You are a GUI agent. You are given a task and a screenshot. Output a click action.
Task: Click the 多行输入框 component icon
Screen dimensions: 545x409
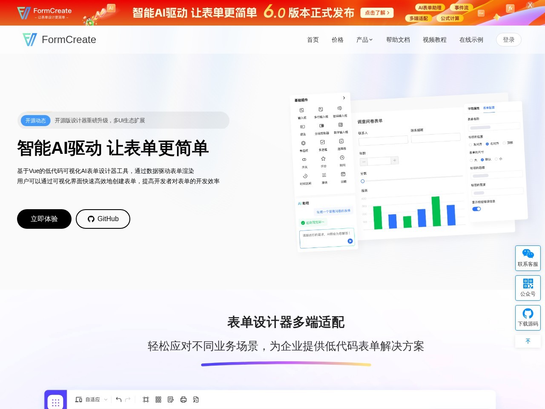point(321,109)
